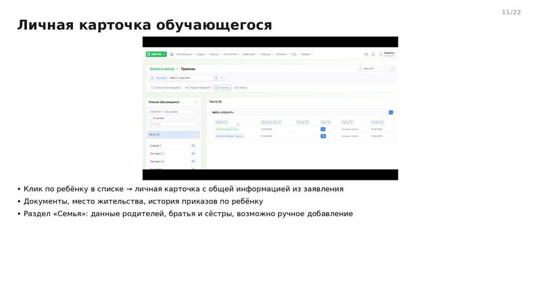Click the icon on «Тест2 22» row
The width and height of the screenshot is (541, 304).
(x=196, y=134)
